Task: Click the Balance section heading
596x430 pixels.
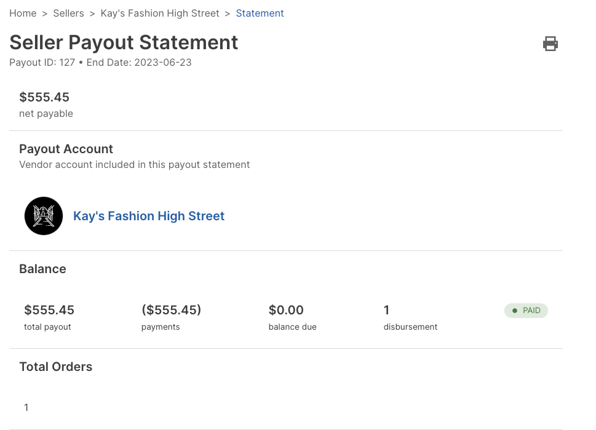Action: 42,269
